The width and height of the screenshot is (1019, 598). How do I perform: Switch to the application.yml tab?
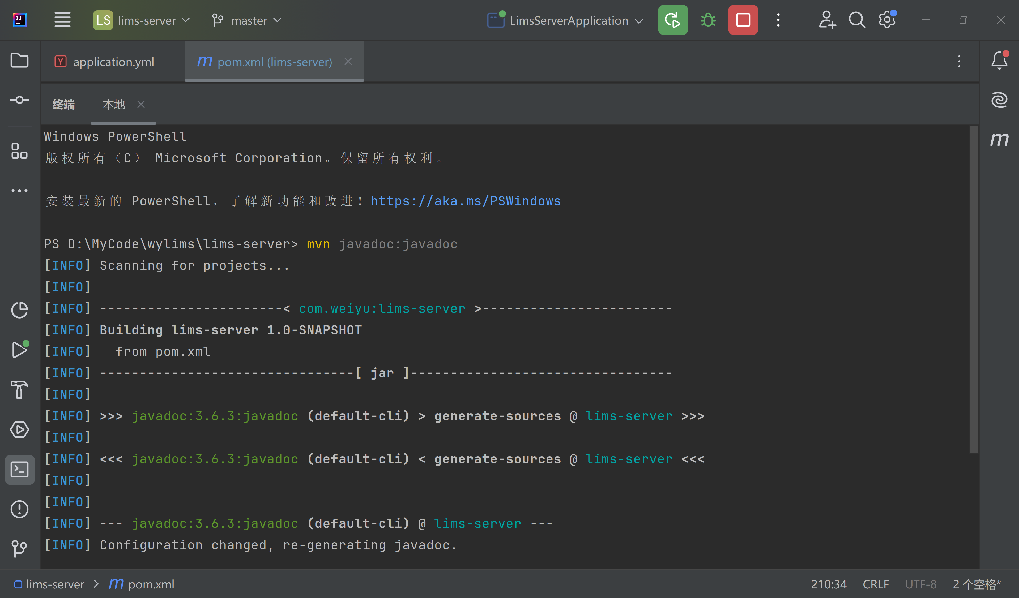[x=113, y=61]
